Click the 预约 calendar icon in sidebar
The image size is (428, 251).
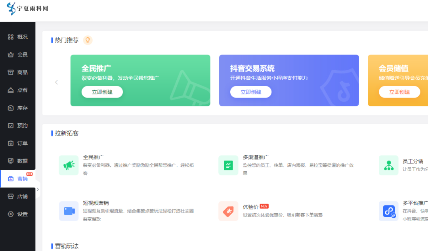pyautogui.click(x=11, y=126)
